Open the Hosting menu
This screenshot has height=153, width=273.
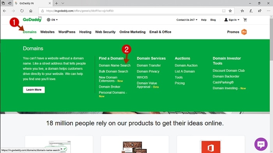tap(85, 32)
